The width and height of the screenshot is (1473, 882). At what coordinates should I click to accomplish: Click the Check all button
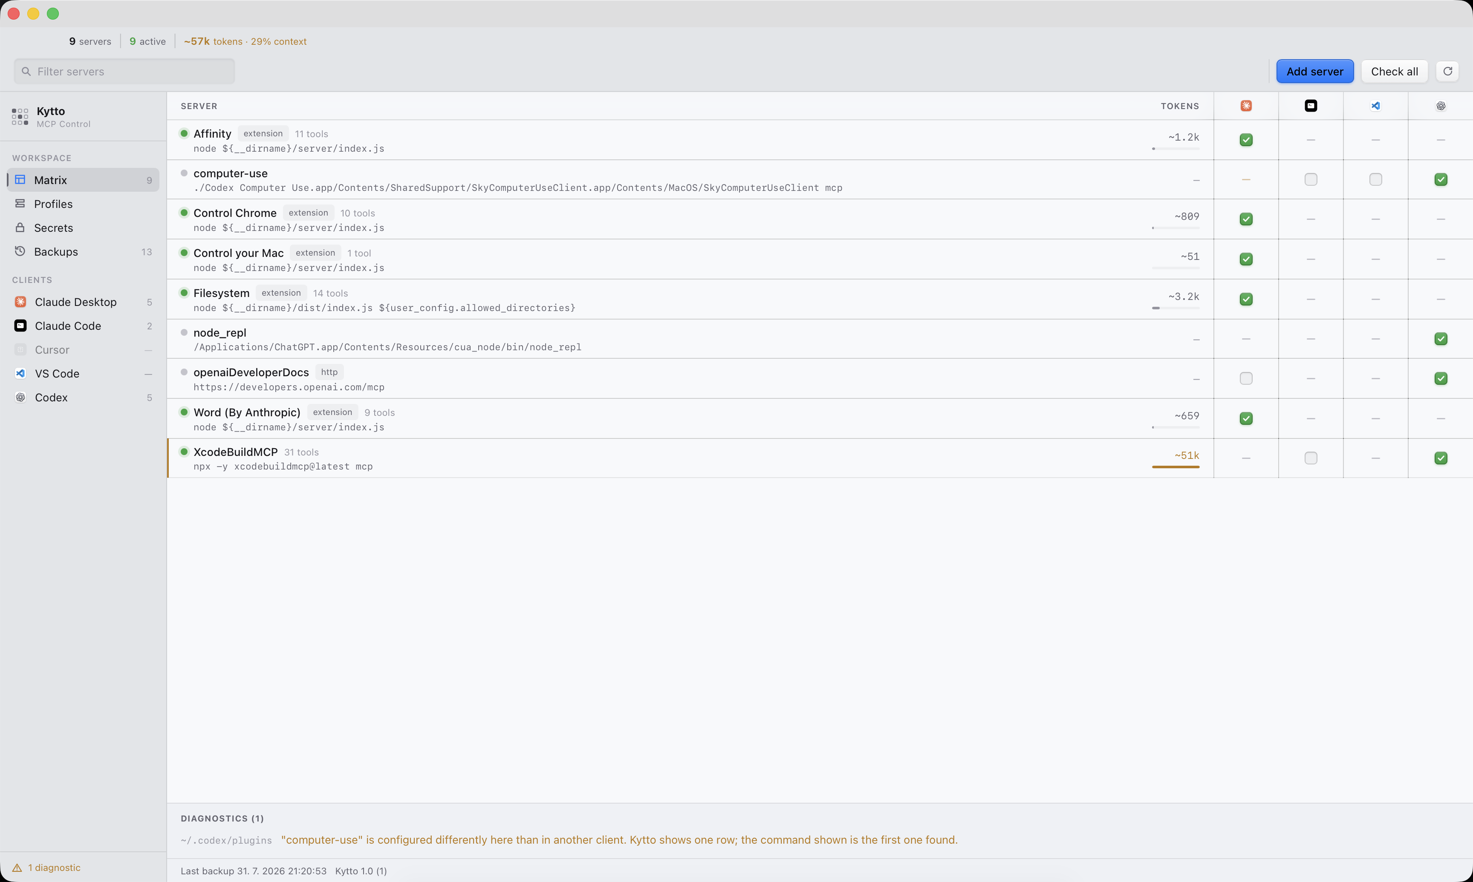click(x=1395, y=71)
